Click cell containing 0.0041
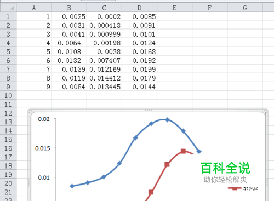The height and width of the screenshot is (201, 274). click(x=69, y=34)
